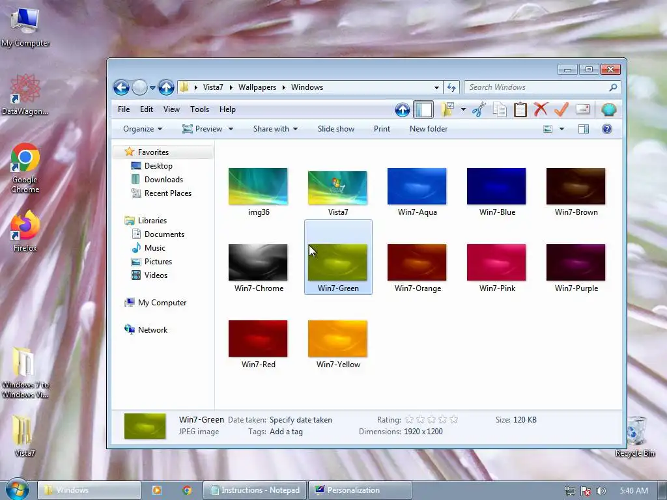This screenshot has width=667, height=500.
Task: Click the Wallpapers breadcrumb segment
Action: (257, 87)
